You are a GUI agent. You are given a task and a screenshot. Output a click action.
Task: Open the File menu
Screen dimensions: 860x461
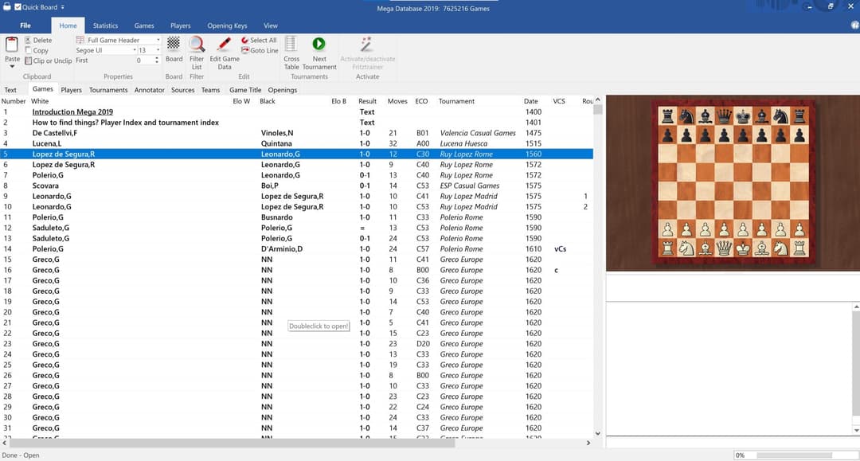tap(25, 25)
